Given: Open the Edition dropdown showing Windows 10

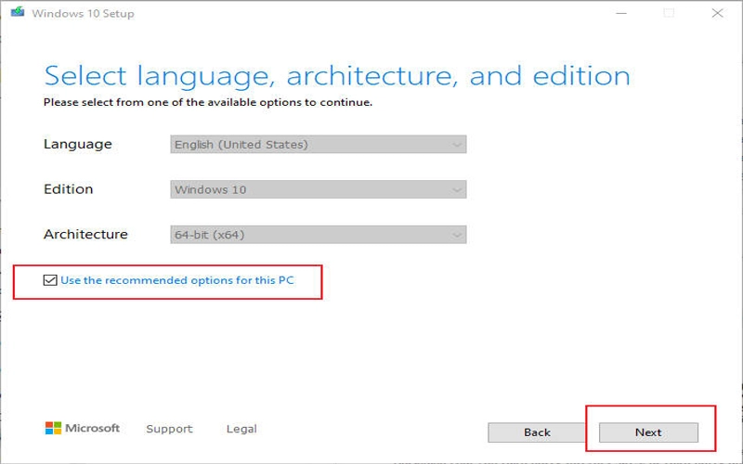Looking at the screenshot, I should [318, 189].
